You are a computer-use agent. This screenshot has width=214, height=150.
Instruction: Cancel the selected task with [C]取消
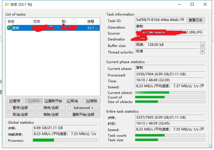pyautogui.click(x=72, y=101)
